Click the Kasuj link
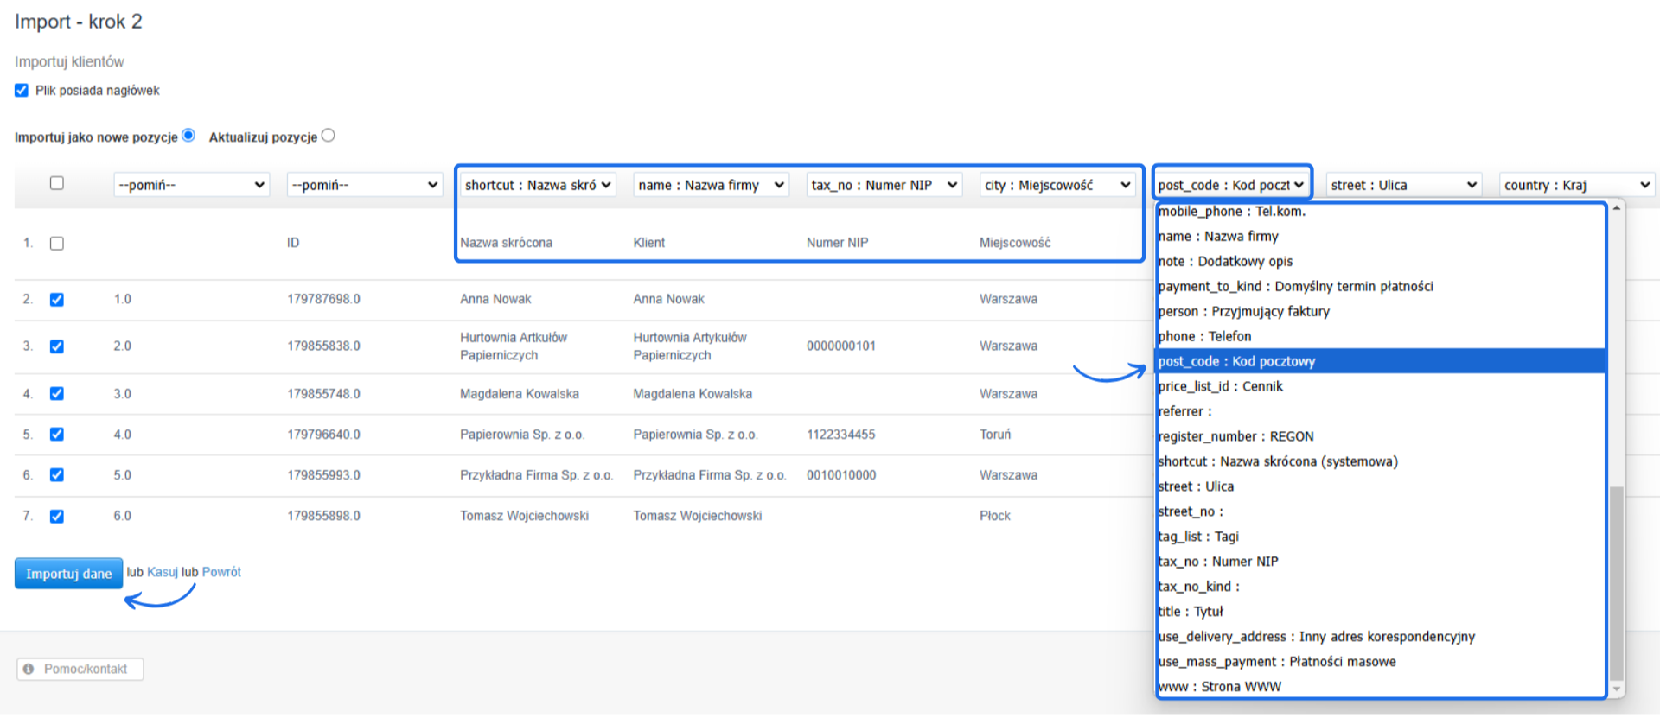 (163, 572)
